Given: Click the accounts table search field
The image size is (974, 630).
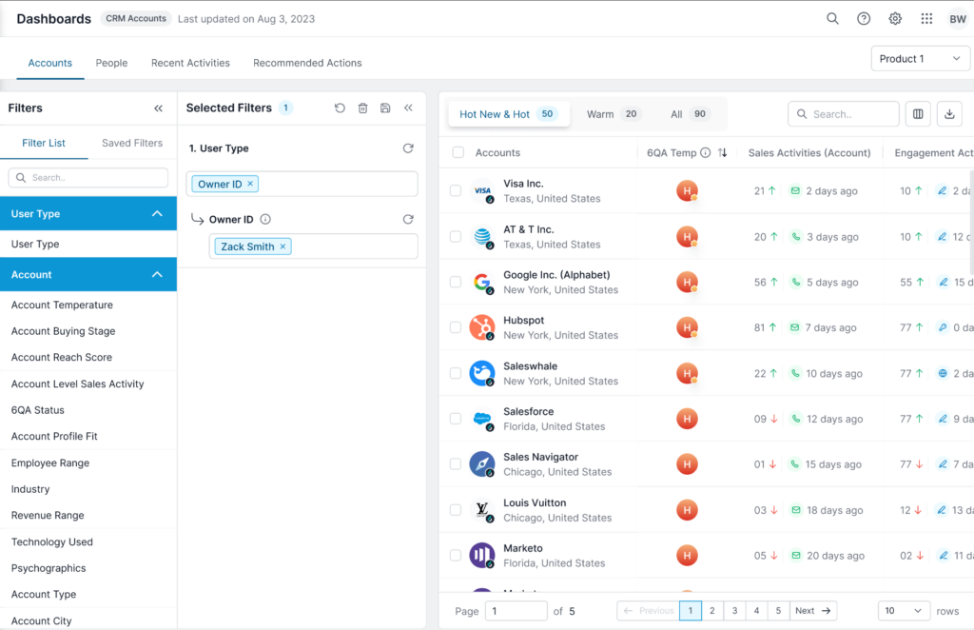Looking at the screenshot, I should coord(844,114).
